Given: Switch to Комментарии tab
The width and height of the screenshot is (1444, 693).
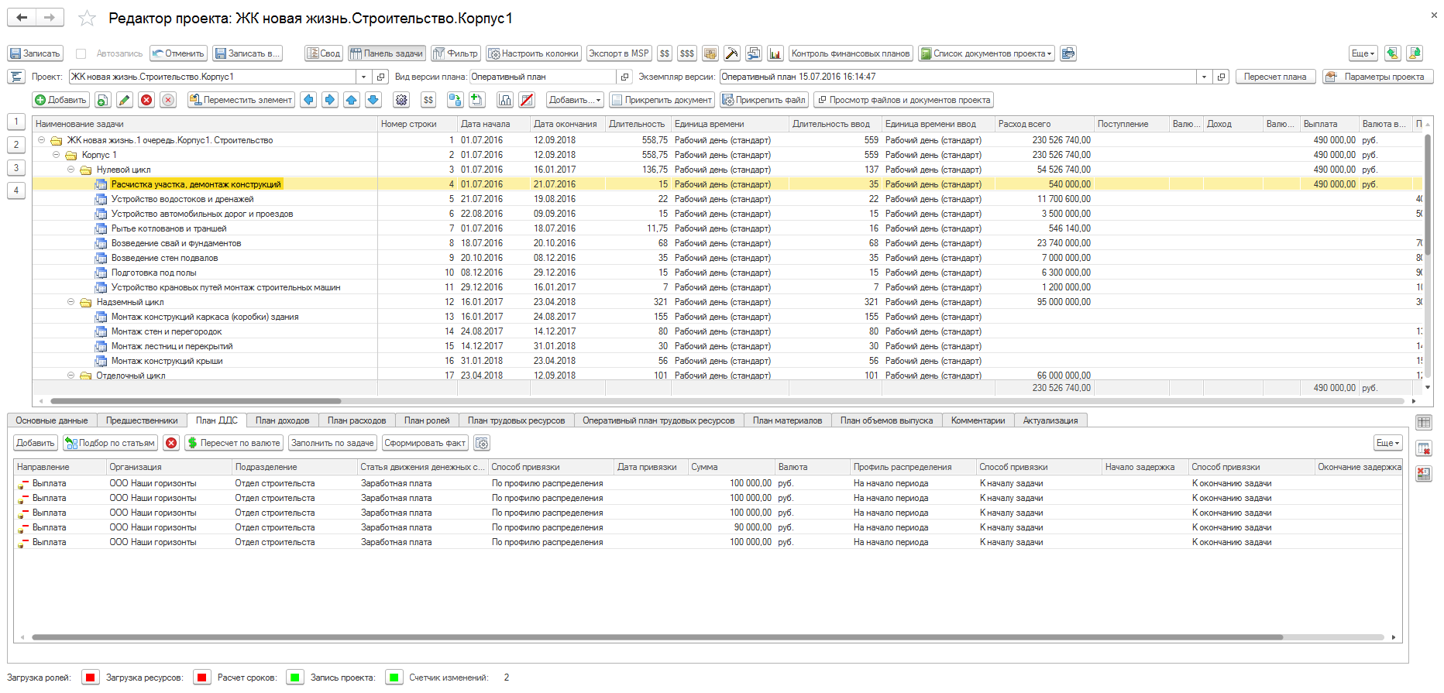Looking at the screenshot, I should click(x=978, y=420).
